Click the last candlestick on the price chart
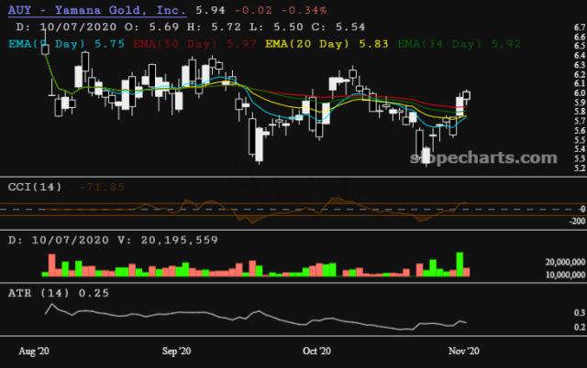587x368 pixels. 467,96
